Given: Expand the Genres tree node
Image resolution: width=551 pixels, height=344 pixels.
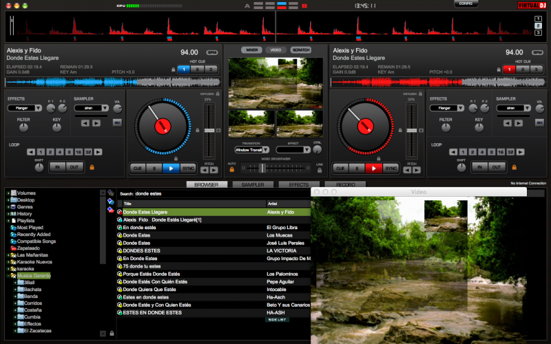Looking at the screenshot, I should point(8,207).
